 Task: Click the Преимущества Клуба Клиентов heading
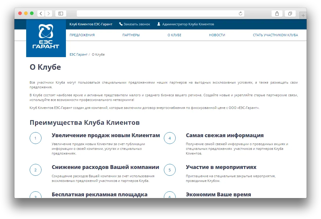point(84,122)
